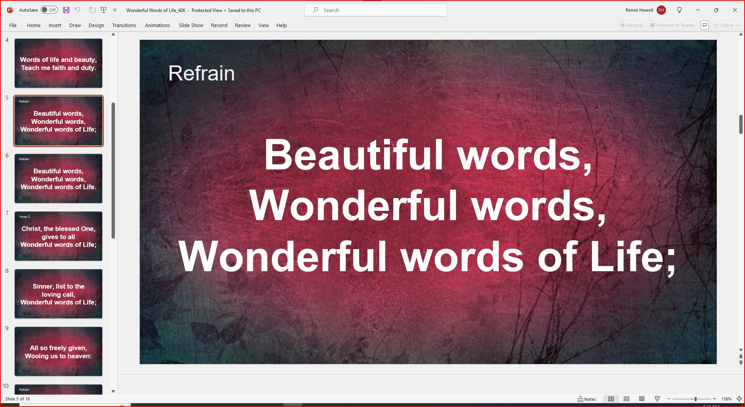The image size is (745, 407).
Task: Open the Slide Show ribbon tab
Action: pyautogui.click(x=191, y=26)
